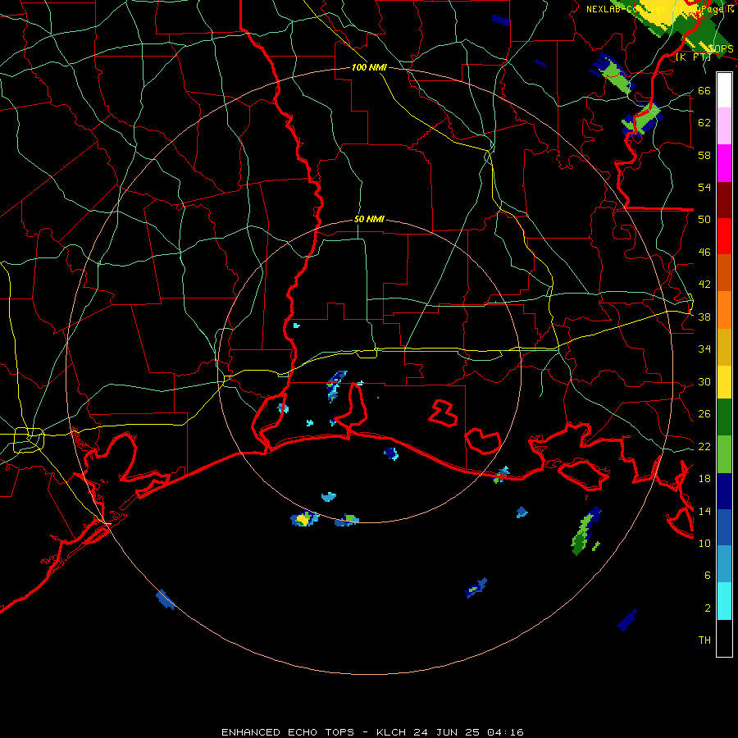Click the navy blue swatch in the color scale
The width and height of the screenshot is (738, 738).
[724, 491]
